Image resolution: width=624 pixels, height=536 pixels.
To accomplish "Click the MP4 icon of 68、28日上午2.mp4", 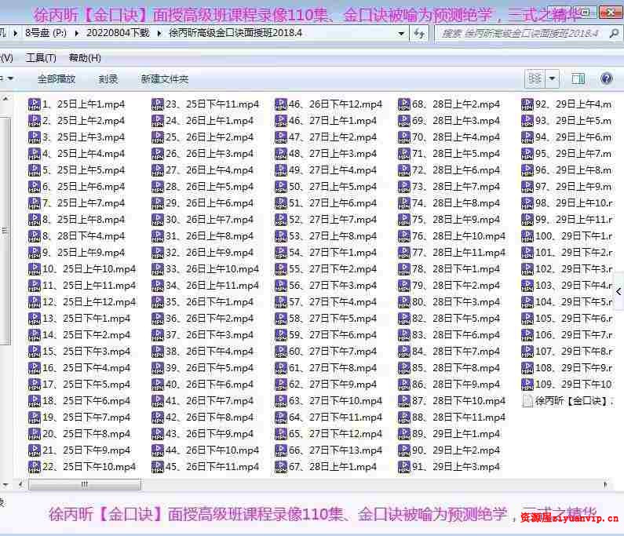I will [404, 104].
